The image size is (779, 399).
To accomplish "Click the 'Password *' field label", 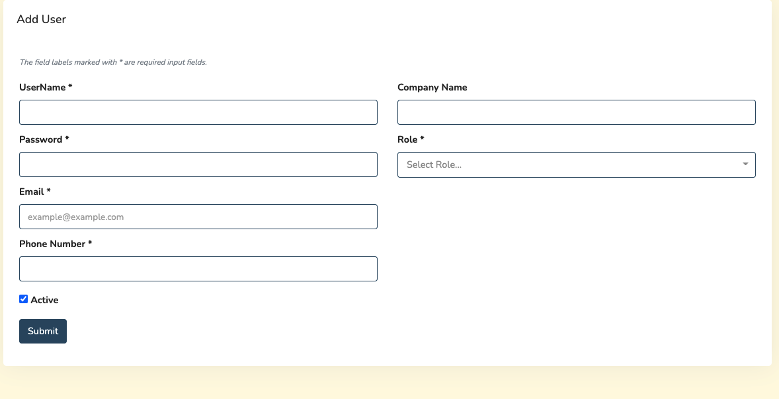I will click(44, 139).
